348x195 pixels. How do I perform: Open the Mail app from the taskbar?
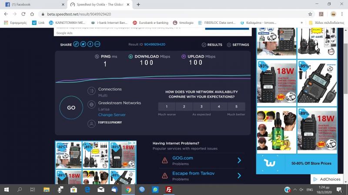101,190
